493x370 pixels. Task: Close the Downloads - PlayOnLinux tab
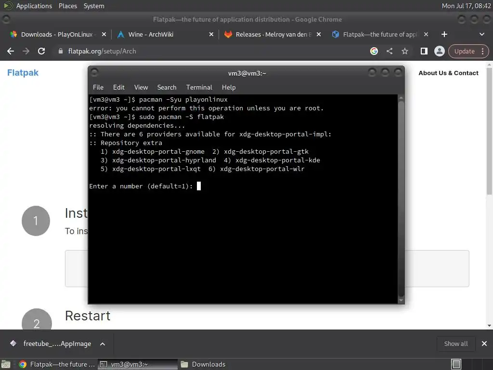coord(104,34)
